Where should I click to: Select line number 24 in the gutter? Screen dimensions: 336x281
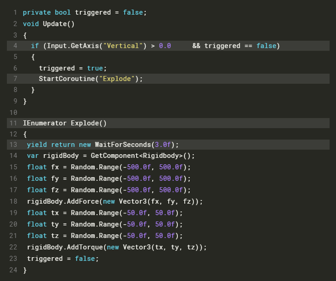(13, 270)
